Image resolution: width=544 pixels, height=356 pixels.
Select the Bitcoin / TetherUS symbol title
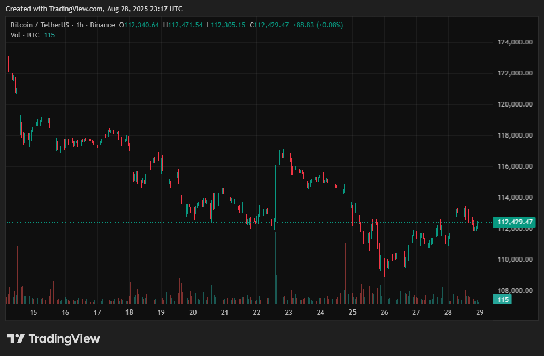[x=40, y=25]
